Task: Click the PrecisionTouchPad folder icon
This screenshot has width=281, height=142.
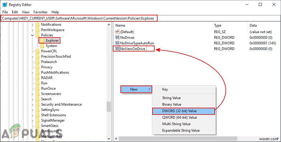Action: (37, 57)
